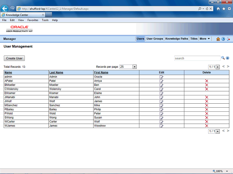Sort table by Last Name column

click(56, 72)
